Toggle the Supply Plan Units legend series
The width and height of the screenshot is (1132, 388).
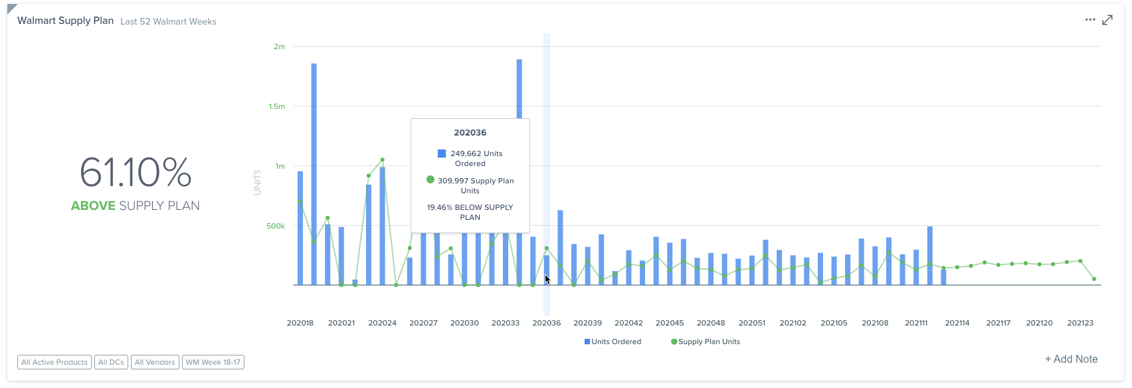tap(706, 341)
